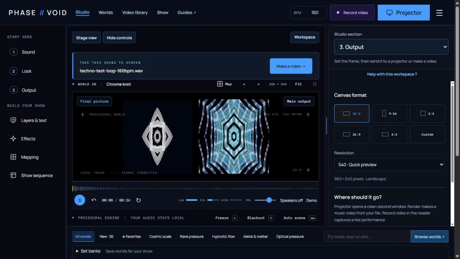Select step 1 Sound number badge
Screen dimensions: 460x259
pyautogui.click(x=13, y=52)
